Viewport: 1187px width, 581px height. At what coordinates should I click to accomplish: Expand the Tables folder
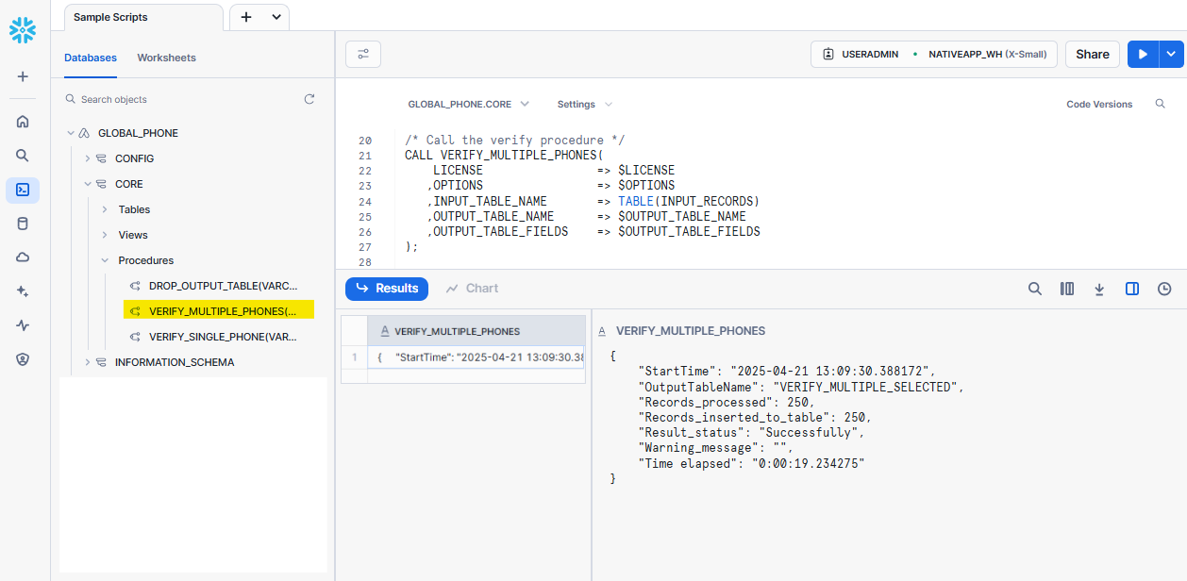click(105, 209)
